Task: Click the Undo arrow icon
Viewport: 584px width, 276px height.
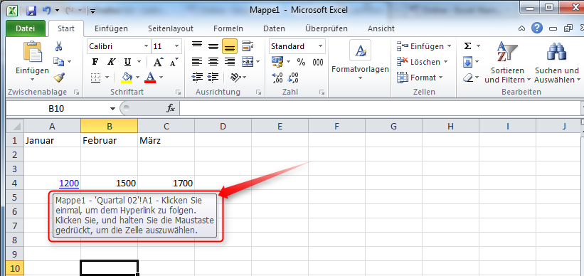Action: tap(46, 11)
